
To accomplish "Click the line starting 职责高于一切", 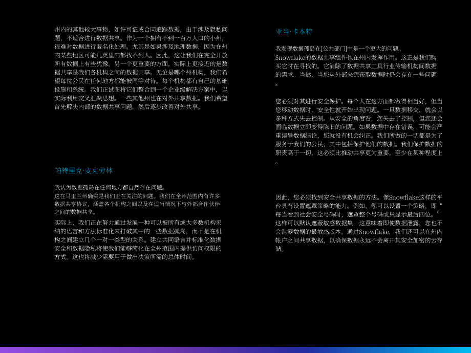I will point(359,153).
